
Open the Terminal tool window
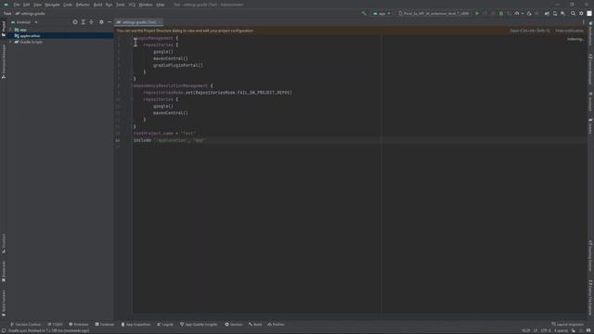coord(105,325)
